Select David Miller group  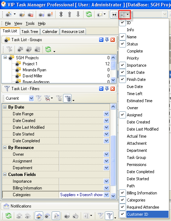(x=33, y=76)
